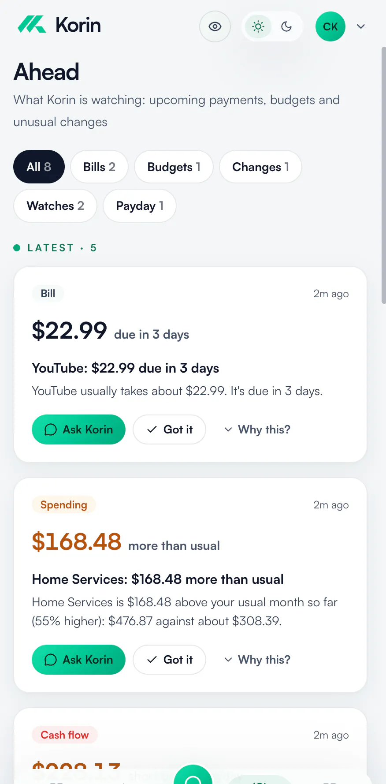The height and width of the screenshot is (784, 386).
Task: Expand Why this? on Home Services card
Action: (x=257, y=660)
